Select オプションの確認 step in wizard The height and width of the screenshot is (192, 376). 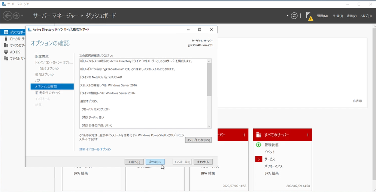coord(52,86)
